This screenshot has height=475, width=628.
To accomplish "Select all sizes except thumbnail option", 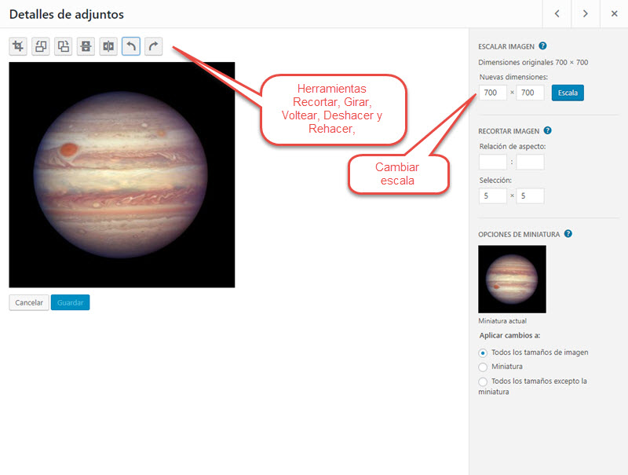I will tap(483, 381).
